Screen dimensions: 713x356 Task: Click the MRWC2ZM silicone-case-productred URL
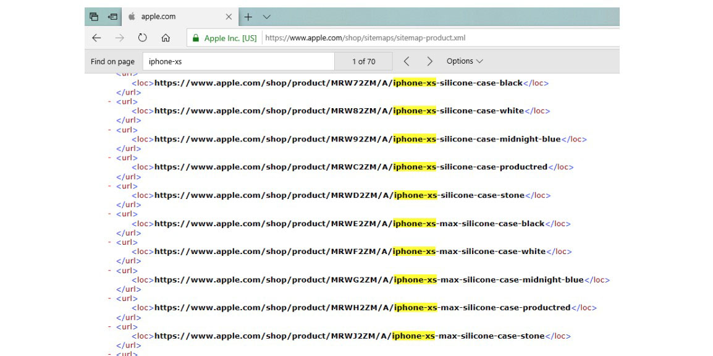(x=351, y=167)
